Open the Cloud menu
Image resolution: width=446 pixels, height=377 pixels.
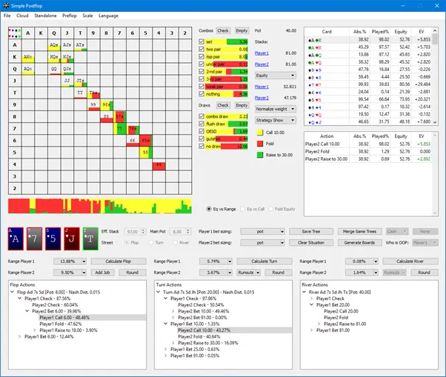23,15
